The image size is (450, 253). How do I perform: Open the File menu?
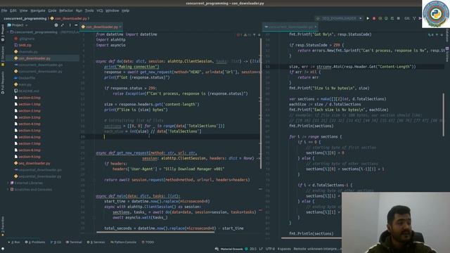(x=4, y=11)
